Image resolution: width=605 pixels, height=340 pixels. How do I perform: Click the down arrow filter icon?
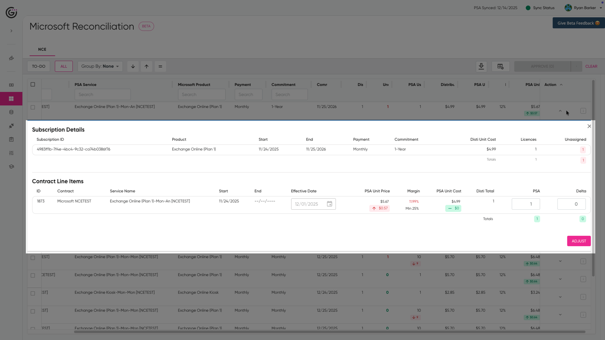133,66
